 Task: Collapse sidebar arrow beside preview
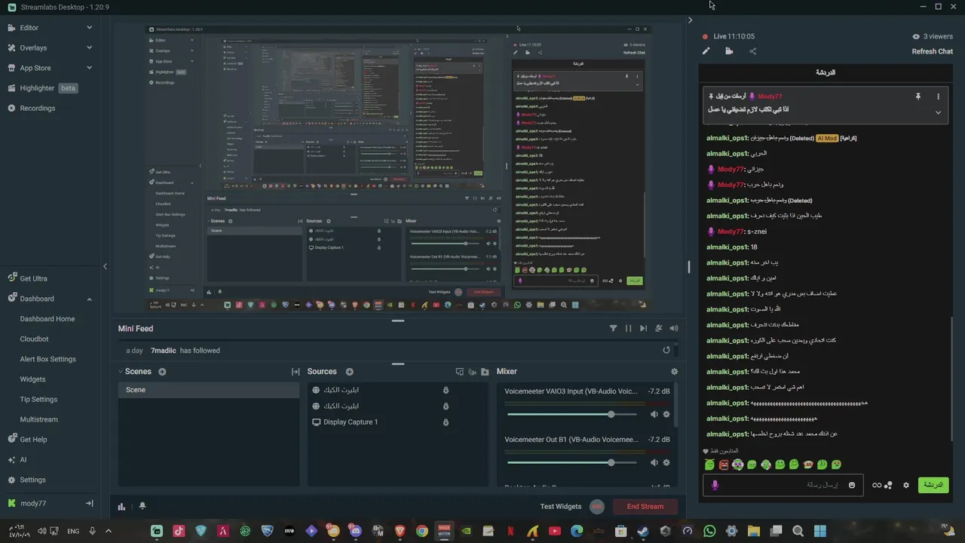105,266
